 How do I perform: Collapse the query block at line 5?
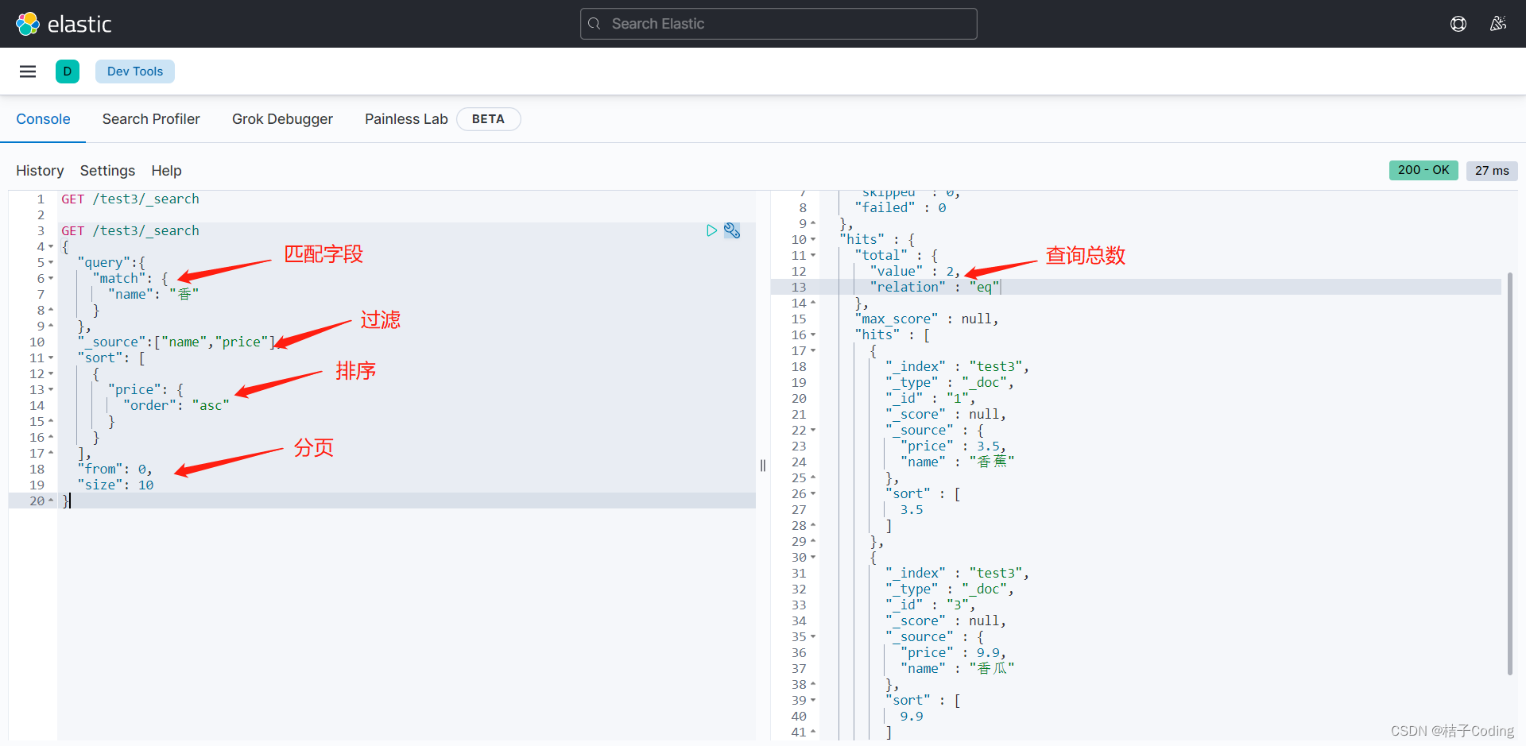click(51, 263)
